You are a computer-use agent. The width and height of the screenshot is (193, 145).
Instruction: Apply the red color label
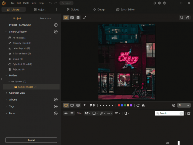coord(119,106)
